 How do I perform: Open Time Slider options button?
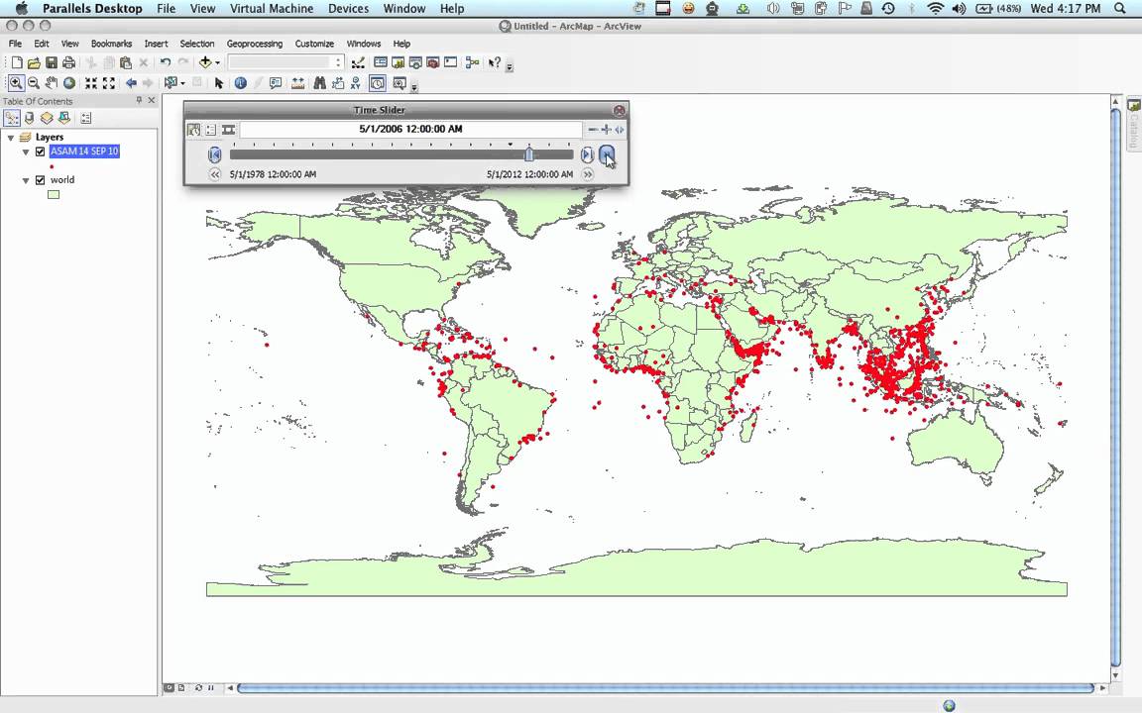[x=210, y=130]
